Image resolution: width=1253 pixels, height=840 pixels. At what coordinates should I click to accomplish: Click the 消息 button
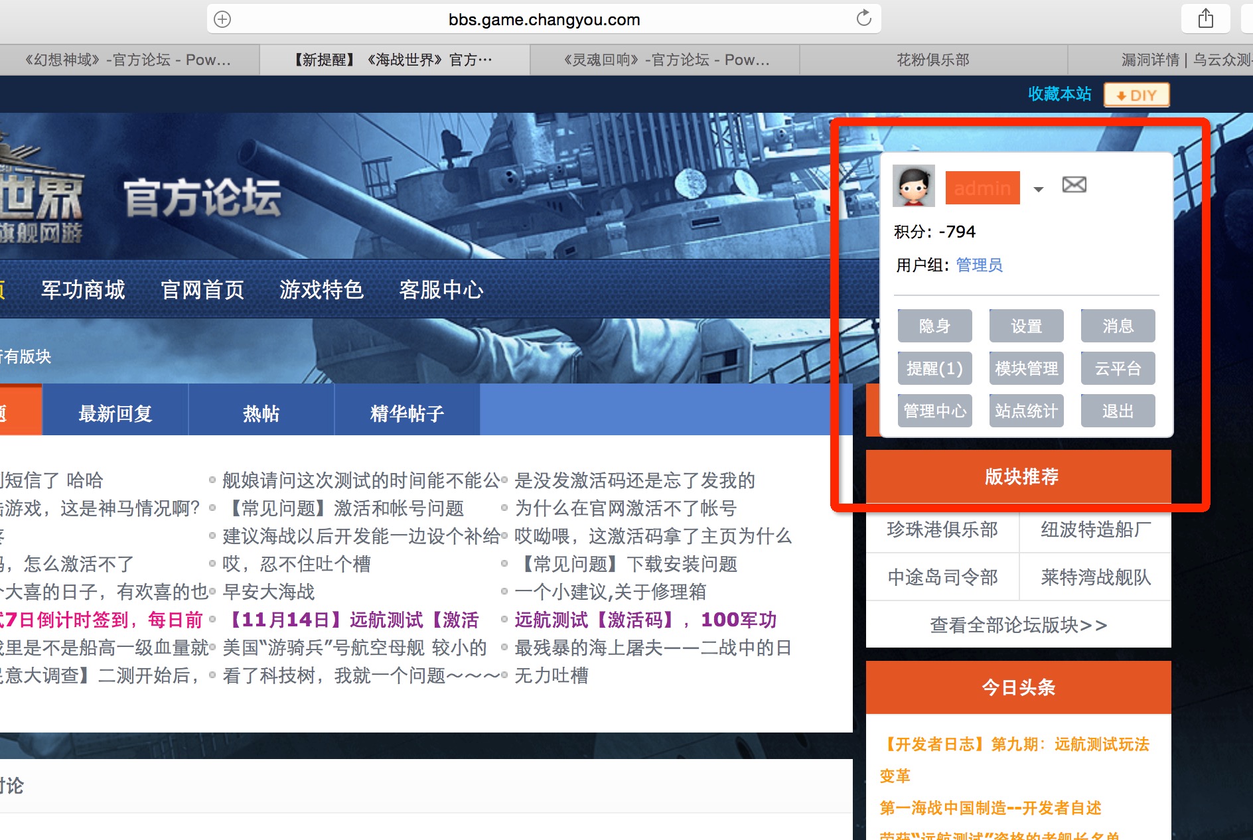[1118, 326]
